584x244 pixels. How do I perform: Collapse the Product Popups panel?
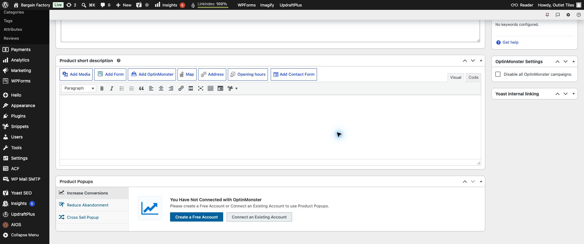point(481,182)
